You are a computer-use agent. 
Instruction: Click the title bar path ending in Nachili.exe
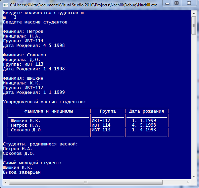[84, 5]
